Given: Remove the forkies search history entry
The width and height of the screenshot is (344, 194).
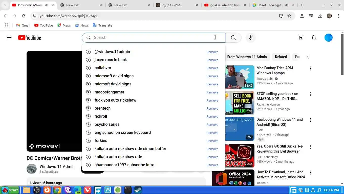Looking at the screenshot, I should point(212,141).
